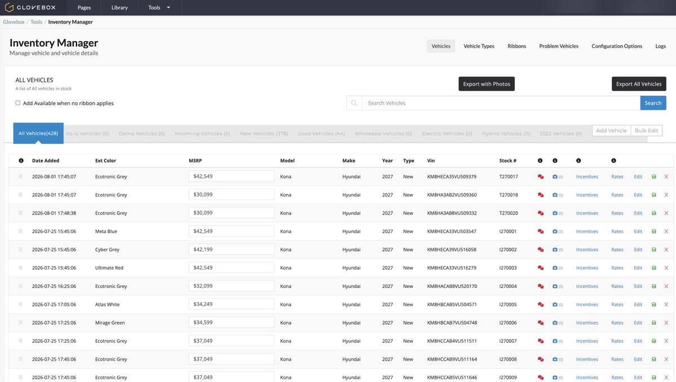Open the Logs tab
The width and height of the screenshot is (676, 382).
[x=661, y=46]
